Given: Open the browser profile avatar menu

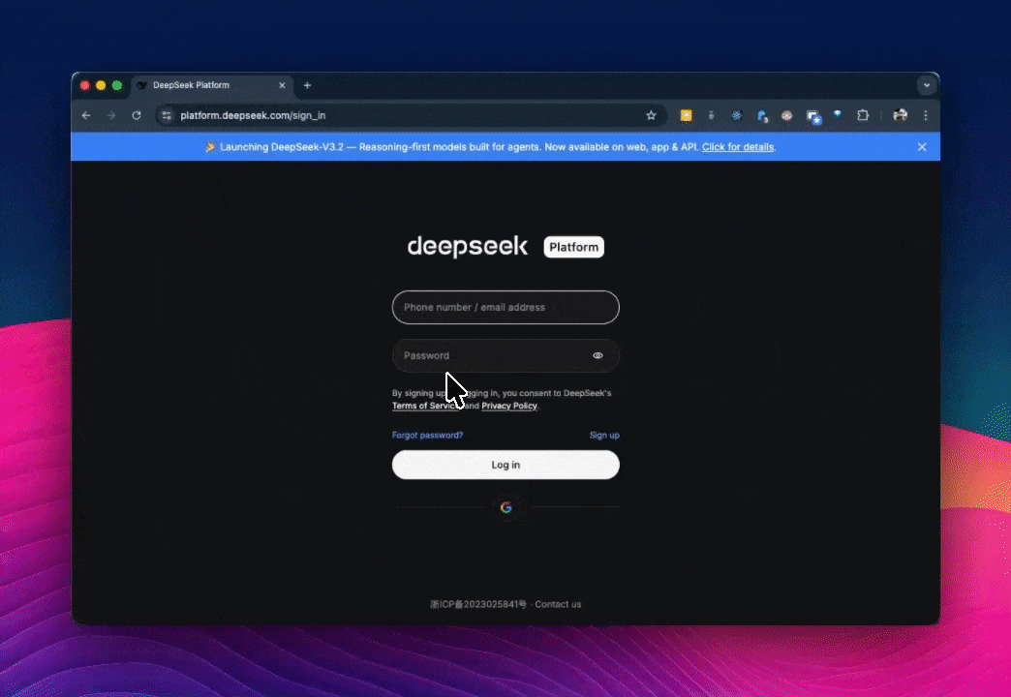Looking at the screenshot, I should coord(900,115).
